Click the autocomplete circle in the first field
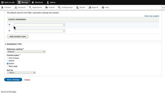The height and width of the screenshot is (93, 165). [64, 25]
